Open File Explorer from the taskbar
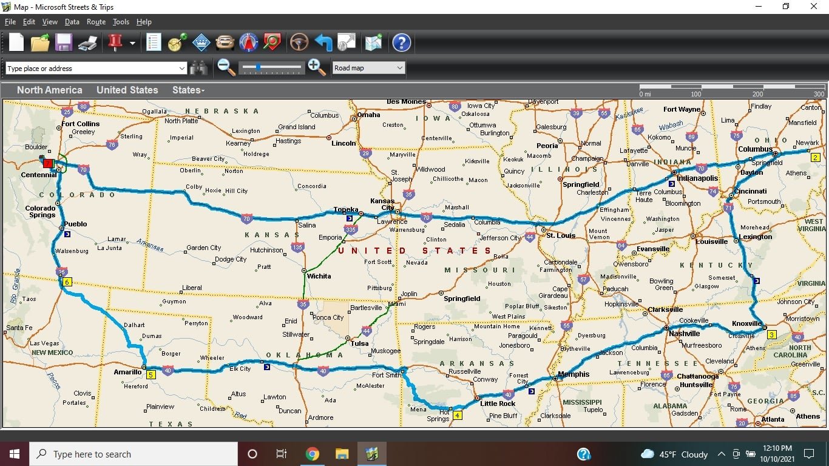Screen dimensions: 829x466 pyautogui.click(x=342, y=454)
